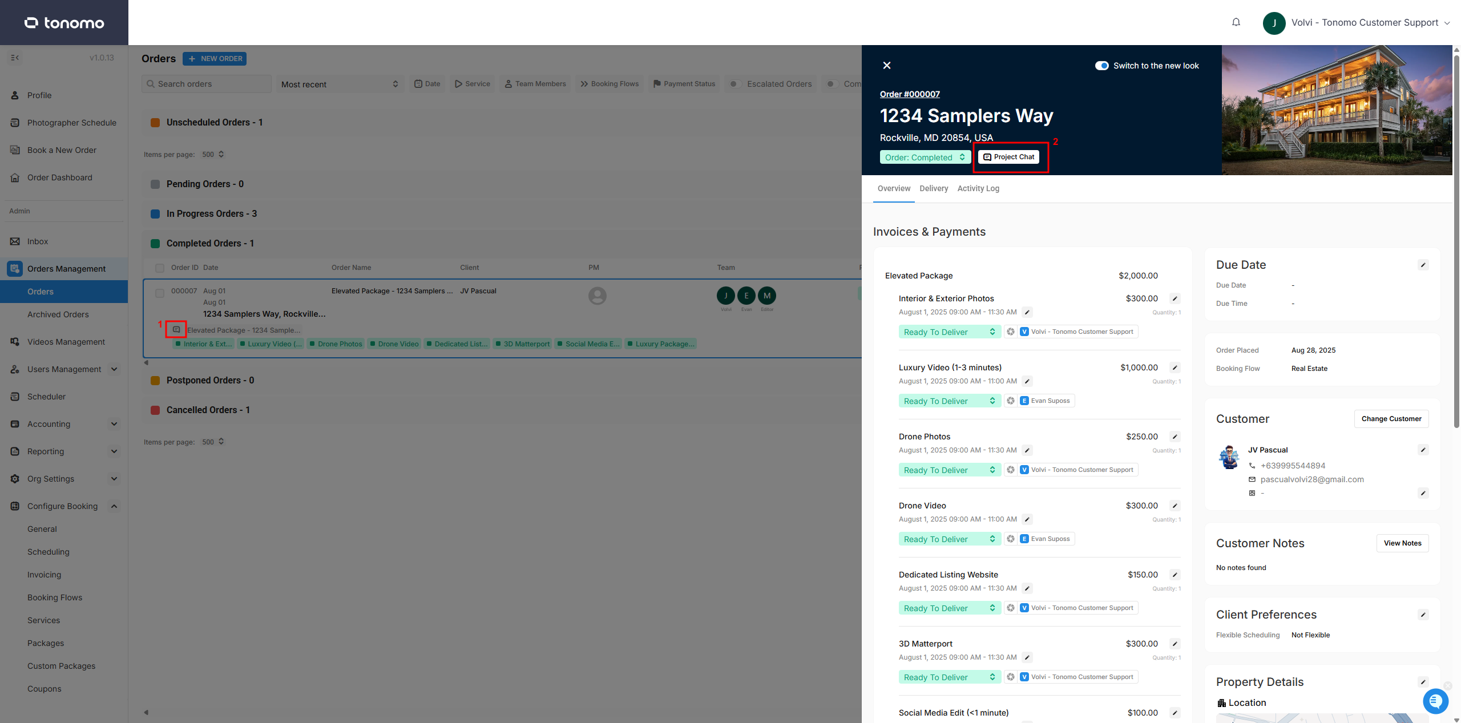The height and width of the screenshot is (723, 1461).
Task: Open the support chat bubble
Action: click(x=1436, y=701)
